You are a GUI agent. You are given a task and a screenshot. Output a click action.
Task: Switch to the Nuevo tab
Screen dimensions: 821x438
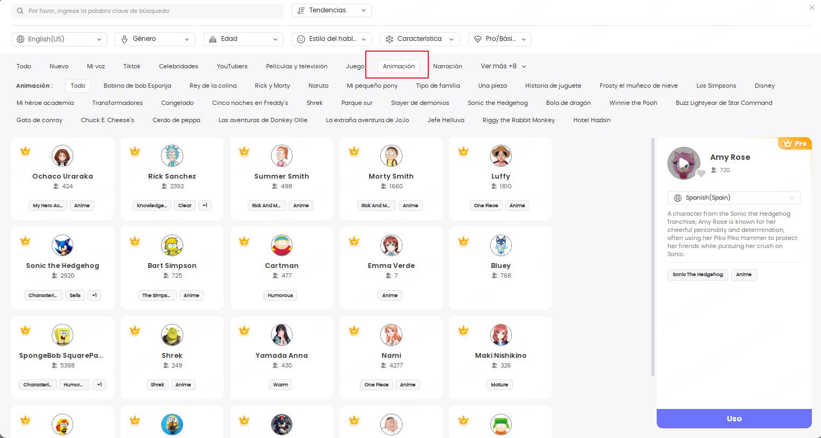59,66
